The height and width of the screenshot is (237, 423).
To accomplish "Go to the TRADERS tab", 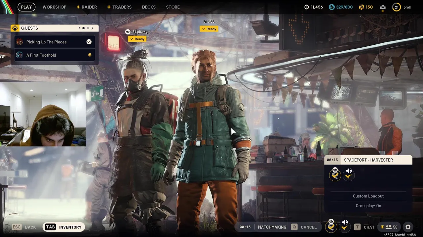I will [119, 7].
